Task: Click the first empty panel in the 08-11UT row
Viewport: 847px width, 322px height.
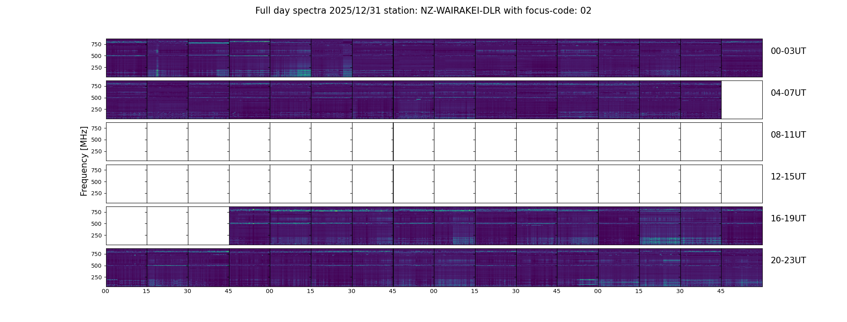Action: 127,142
